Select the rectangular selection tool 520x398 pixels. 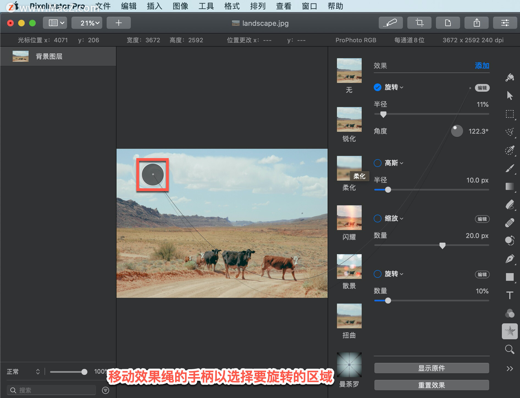tap(510, 114)
